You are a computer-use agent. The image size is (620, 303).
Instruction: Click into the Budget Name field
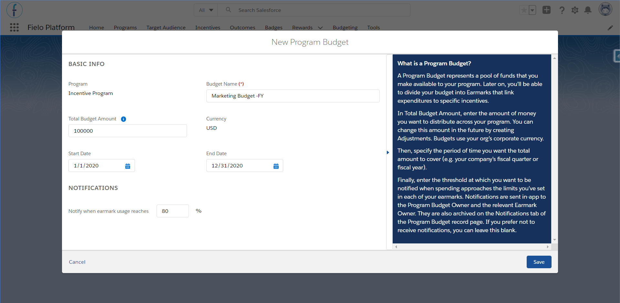293,96
